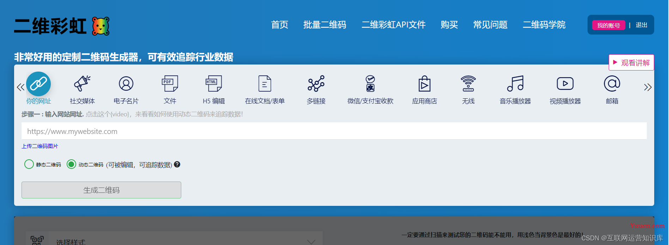The width and height of the screenshot is (669, 245).
Task: Click the 视频播放器 label
Action: pos(565,101)
